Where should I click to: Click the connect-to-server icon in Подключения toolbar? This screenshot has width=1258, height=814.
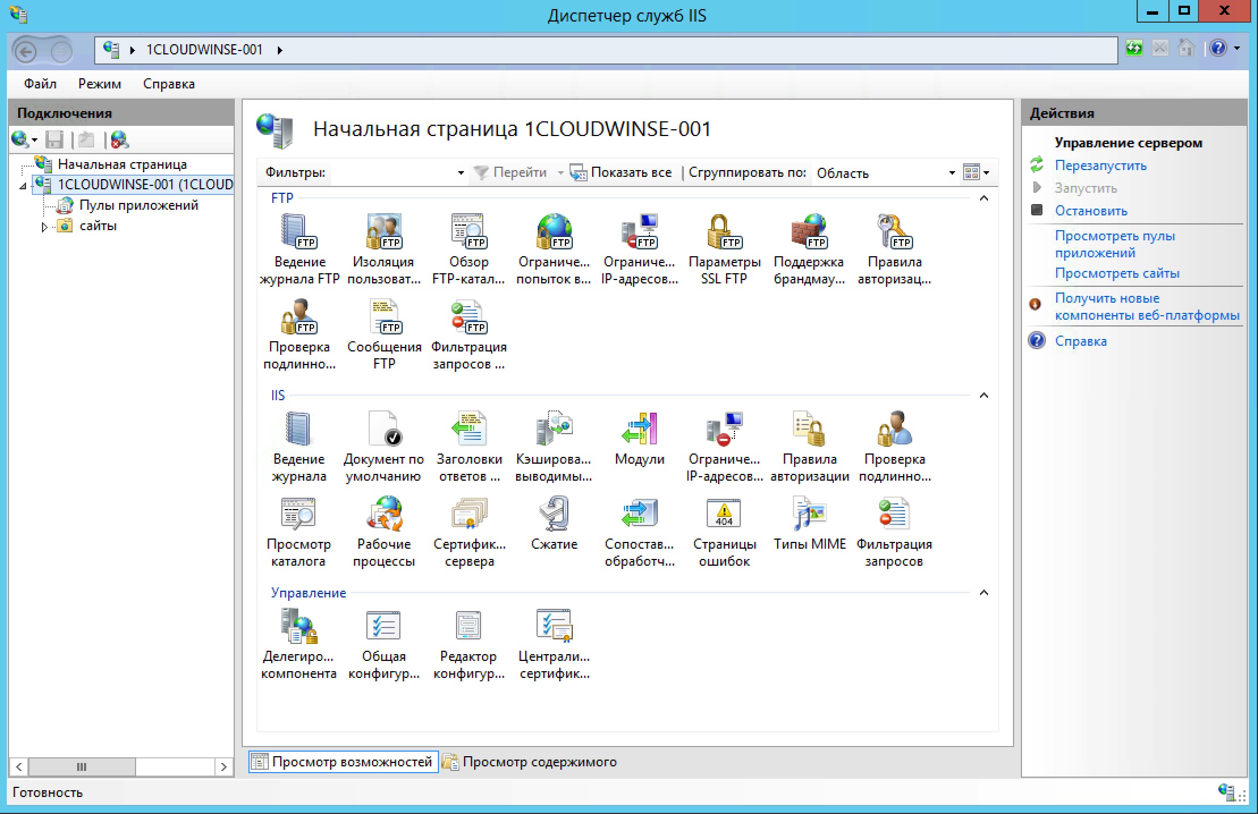coord(20,139)
